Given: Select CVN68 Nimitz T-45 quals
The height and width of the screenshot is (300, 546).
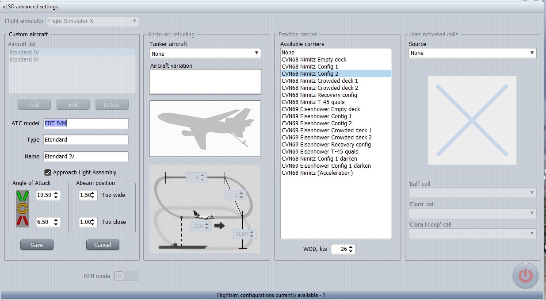Looking at the screenshot, I should click(336, 102).
